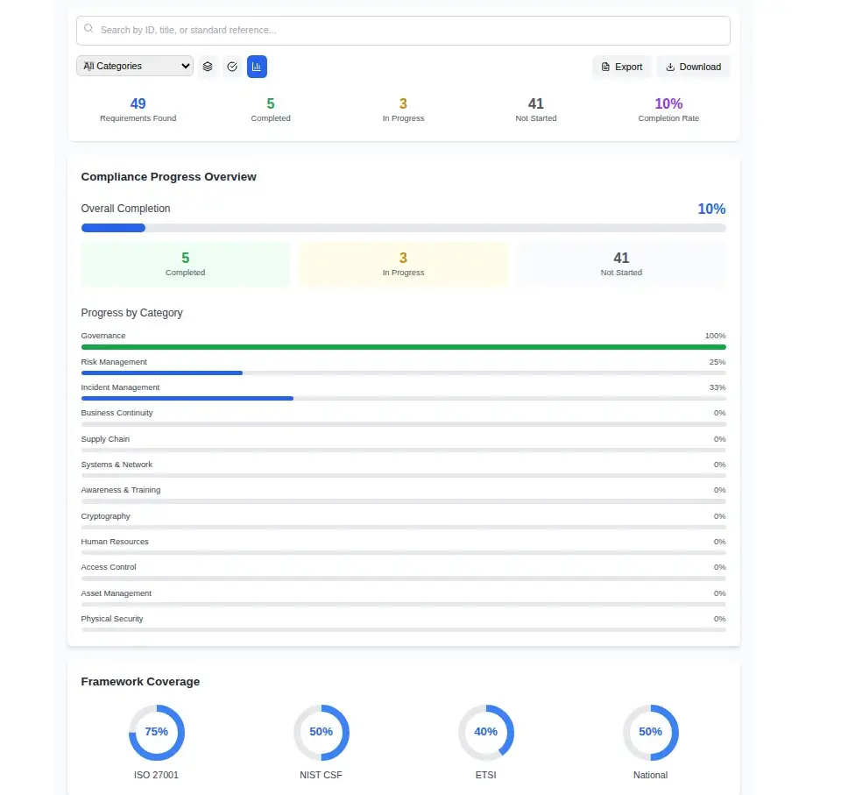Click the check-circle status view icon
841x795 pixels.
click(x=232, y=67)
